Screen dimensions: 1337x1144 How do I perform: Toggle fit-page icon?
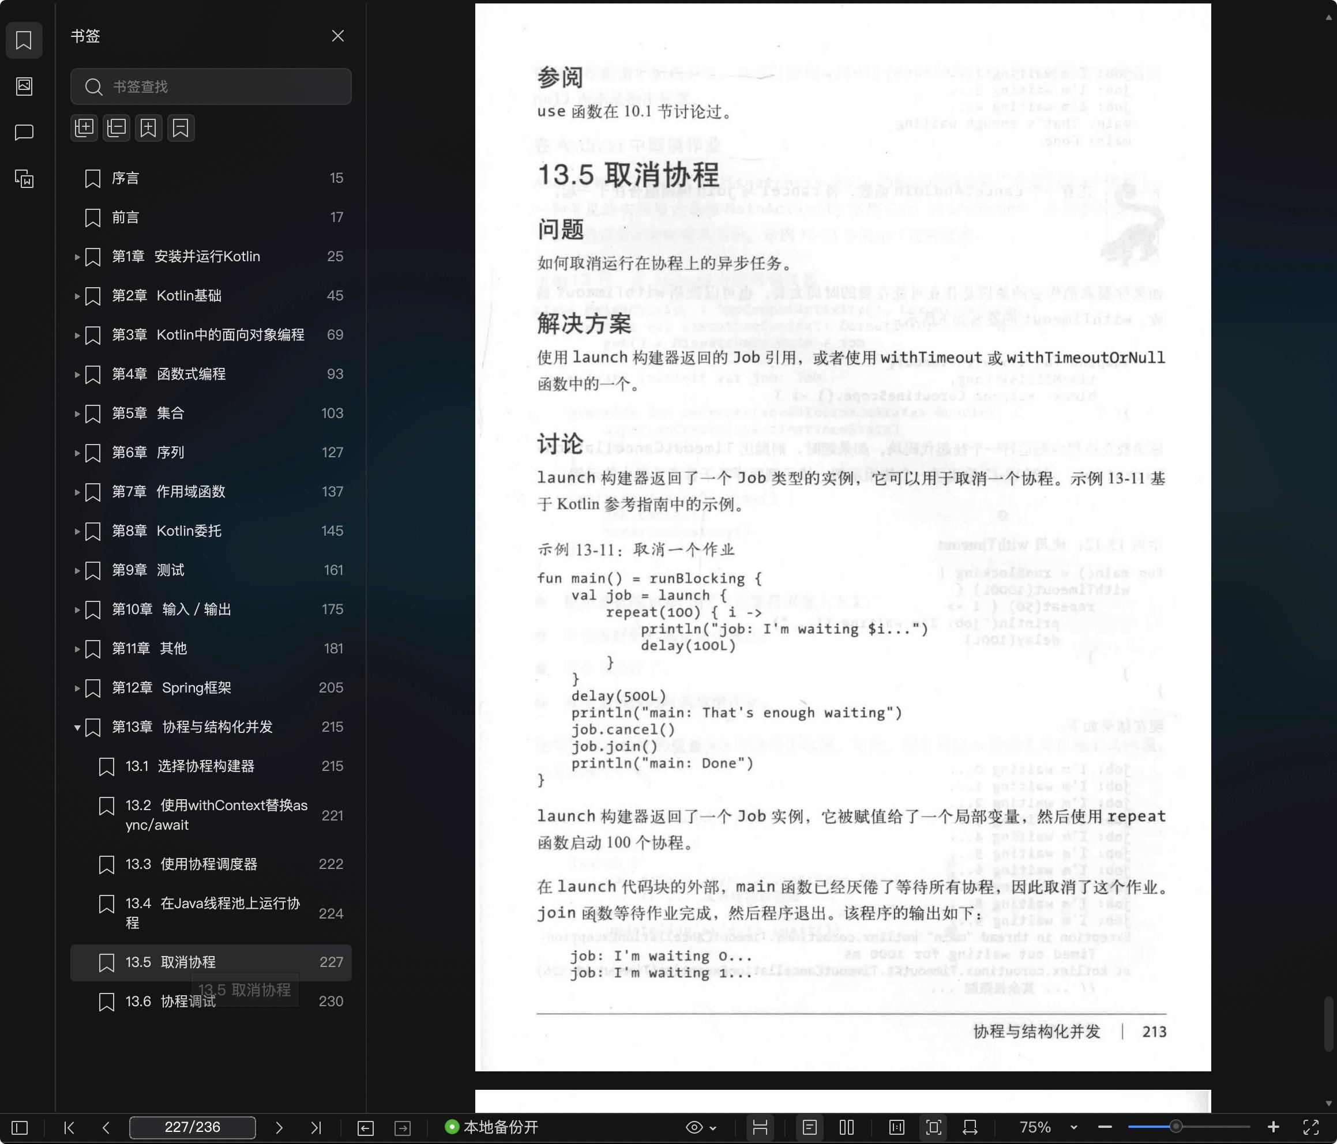(934, 1127)
